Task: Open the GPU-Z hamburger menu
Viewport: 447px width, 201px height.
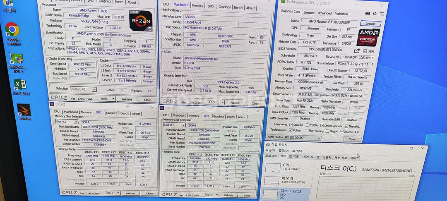Action: pos(382,14)
